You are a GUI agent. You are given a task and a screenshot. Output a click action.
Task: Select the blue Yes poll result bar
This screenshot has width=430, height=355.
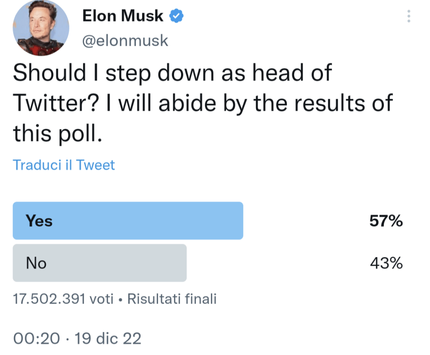[x=128, y=220]
